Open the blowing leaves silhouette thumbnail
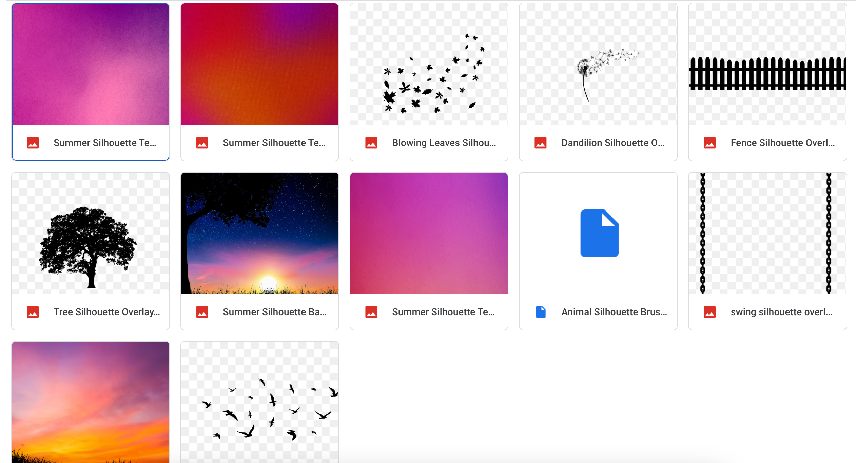This screenshot has width=856, height=463. point(429,64)
